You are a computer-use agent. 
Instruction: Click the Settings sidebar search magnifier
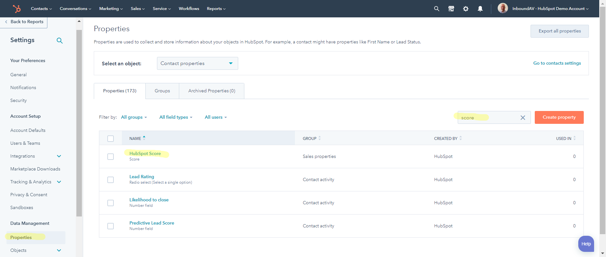pos(60,41)
